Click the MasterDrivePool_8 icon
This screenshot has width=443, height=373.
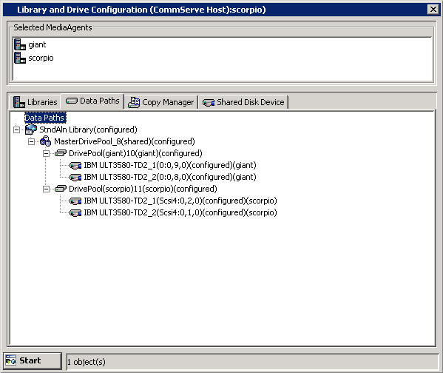46,141
